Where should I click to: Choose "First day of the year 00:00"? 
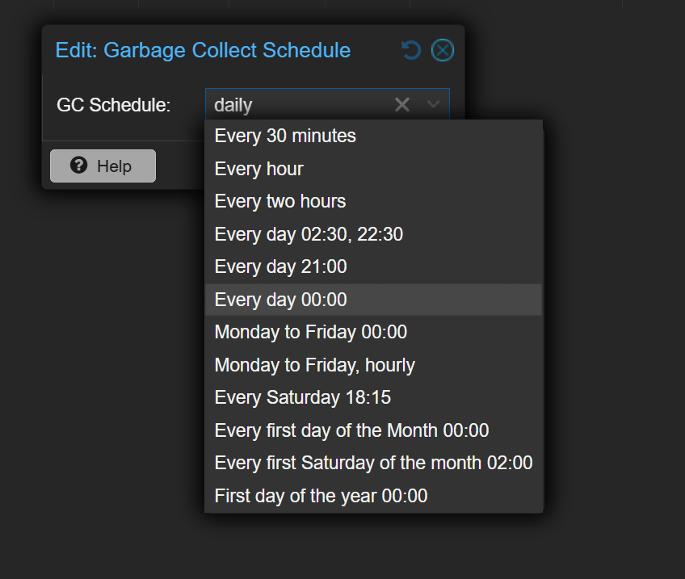(x=320, y=495)
